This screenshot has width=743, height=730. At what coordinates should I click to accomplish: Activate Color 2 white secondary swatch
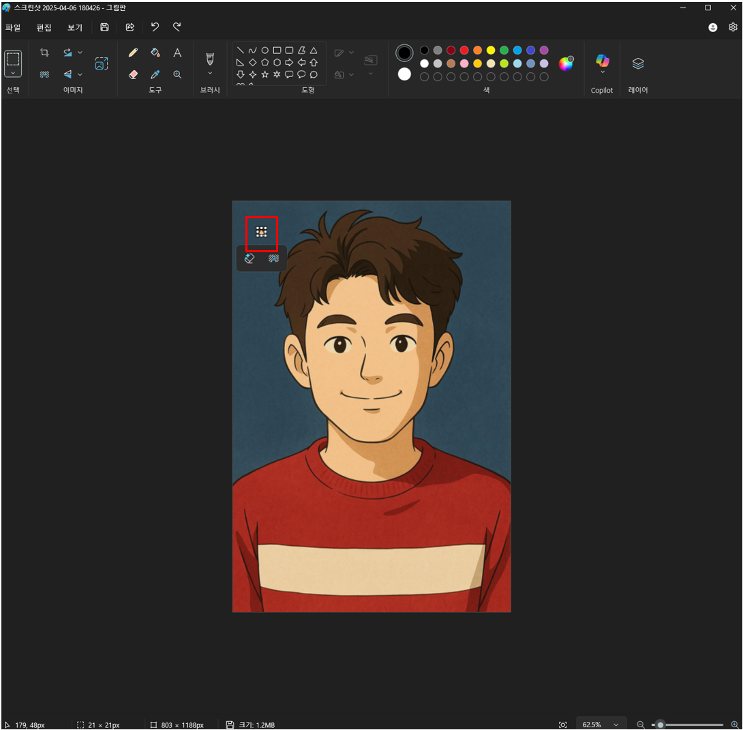[404, 74]
